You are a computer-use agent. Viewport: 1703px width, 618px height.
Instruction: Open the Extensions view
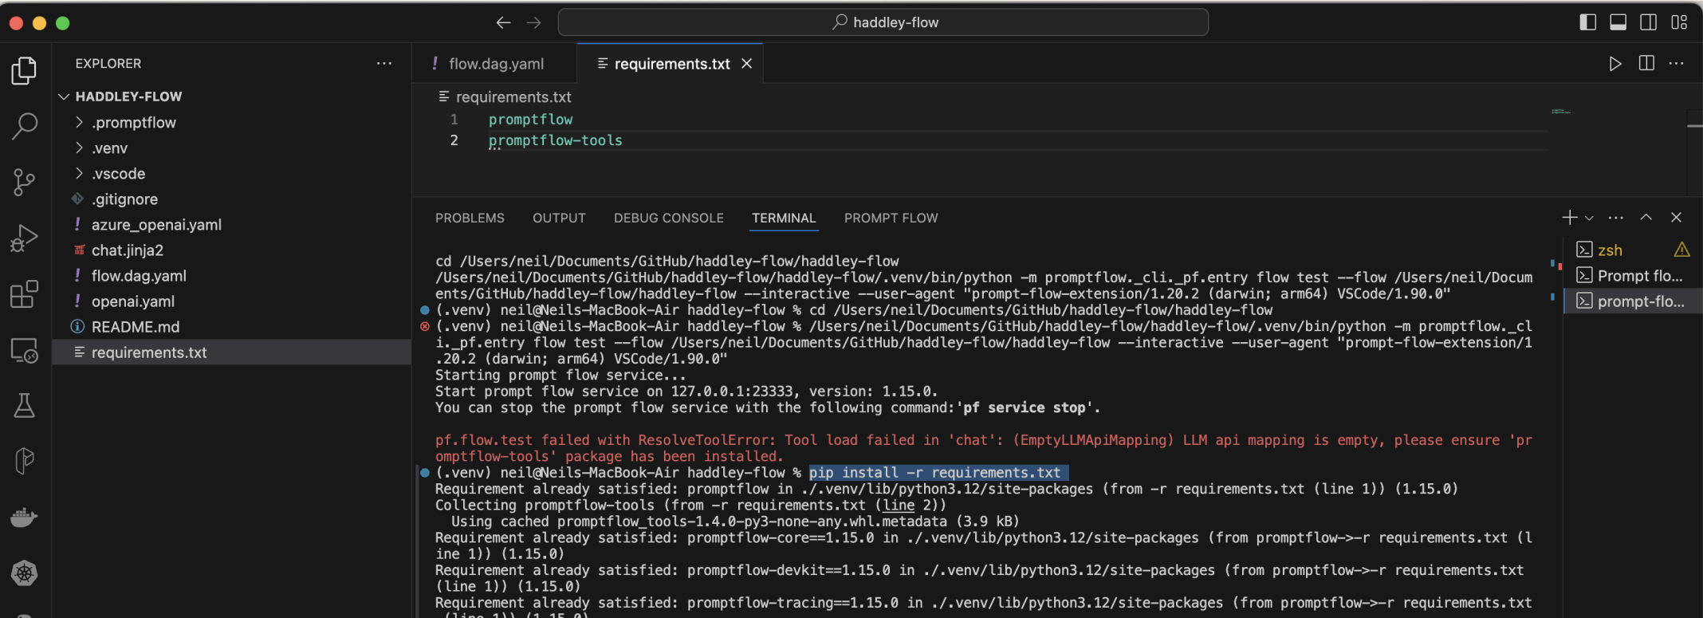[24, 294]
